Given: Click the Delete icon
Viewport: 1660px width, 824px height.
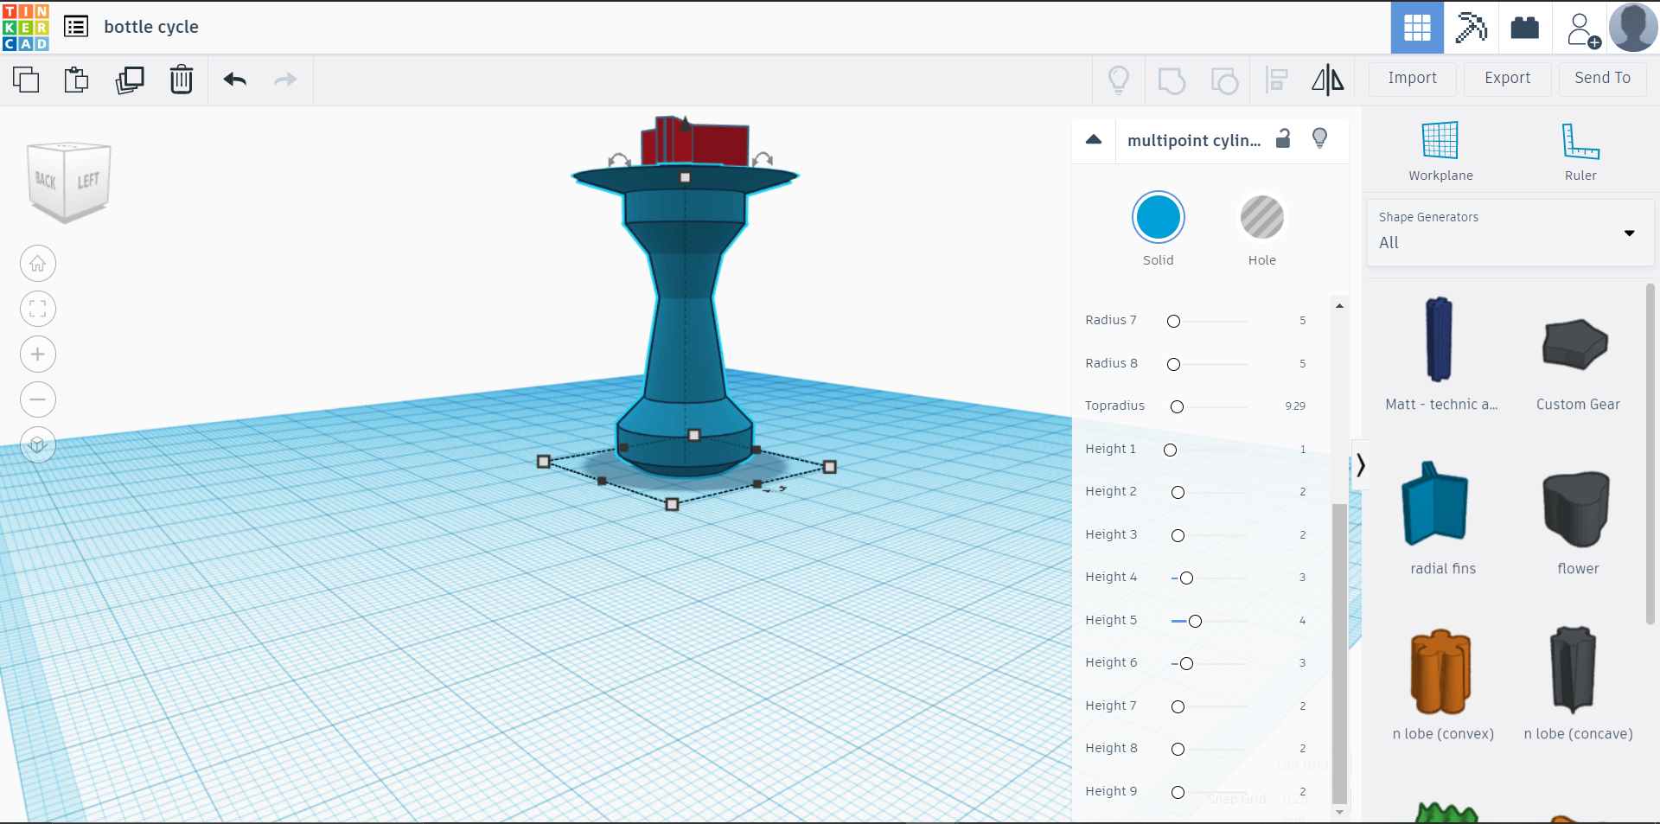Looking at the screenshot, I should point(182,80).
